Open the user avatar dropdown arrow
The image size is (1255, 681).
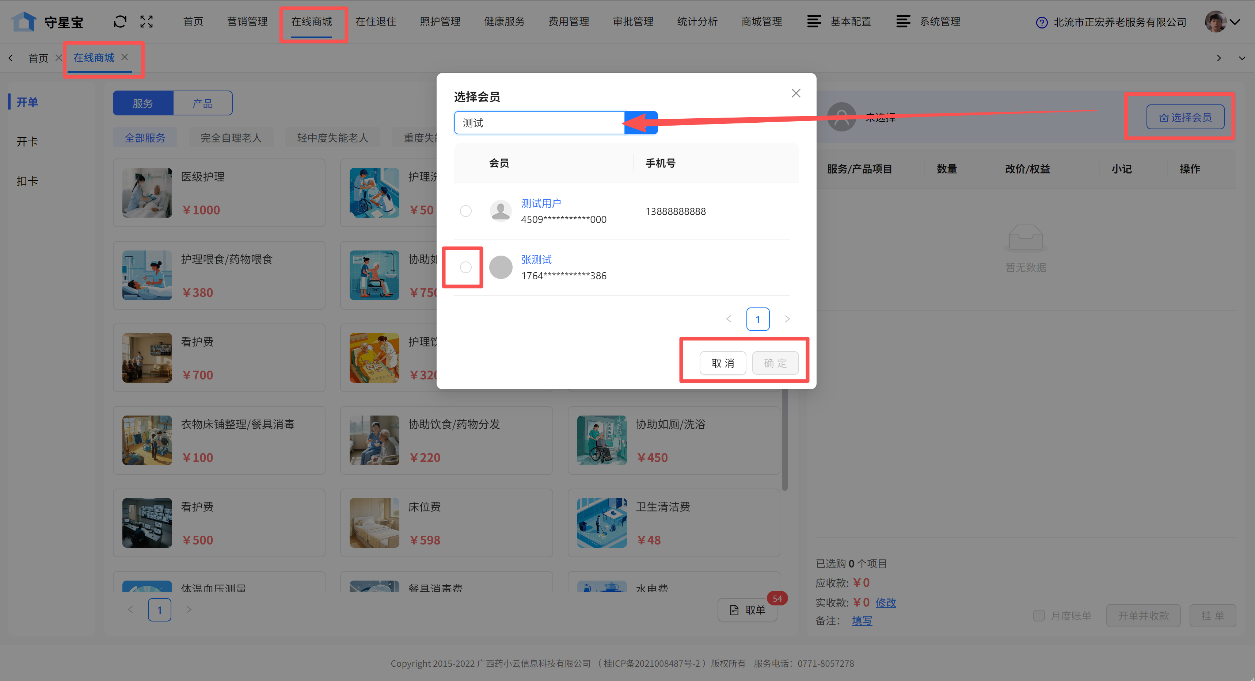click(x=1235, y=22)
